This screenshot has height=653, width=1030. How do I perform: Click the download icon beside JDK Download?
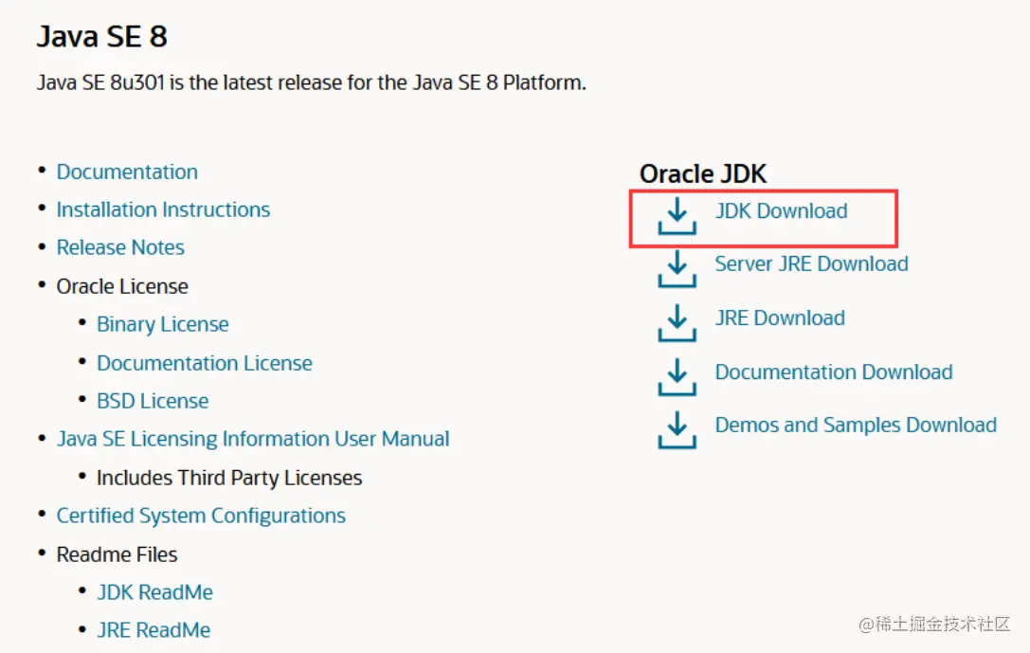677,216
